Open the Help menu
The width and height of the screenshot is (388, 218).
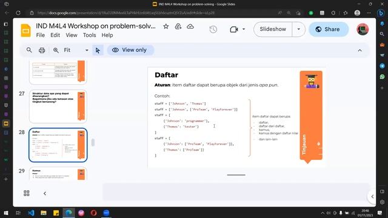click(107, 35)
